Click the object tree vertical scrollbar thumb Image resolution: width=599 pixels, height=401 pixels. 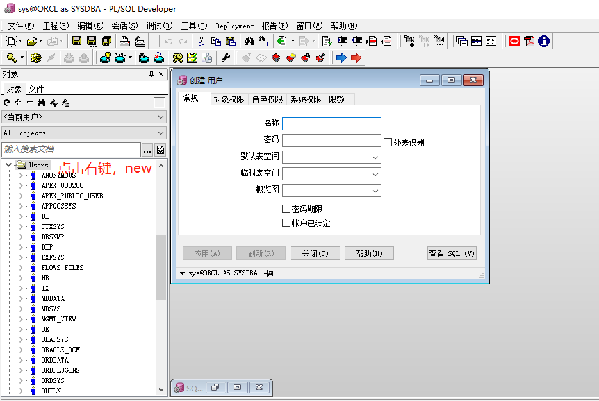pos(161,267)
